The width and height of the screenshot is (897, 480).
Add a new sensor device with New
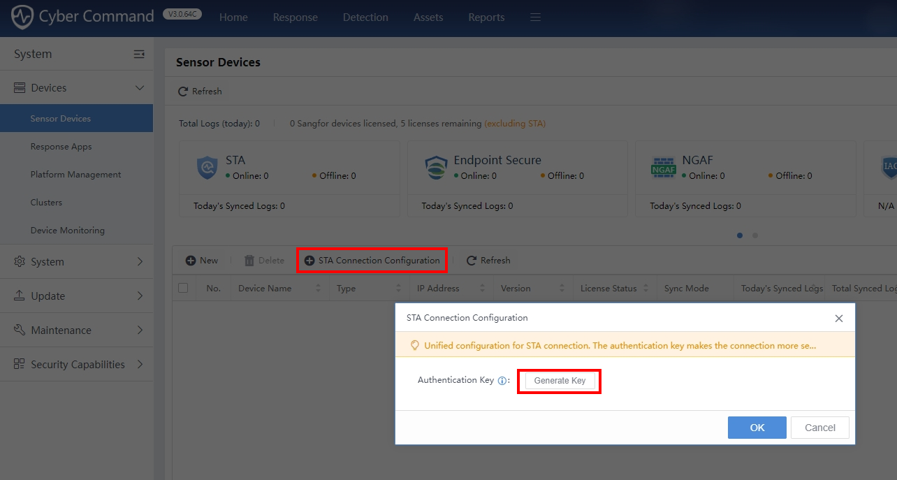coord(202,261)
